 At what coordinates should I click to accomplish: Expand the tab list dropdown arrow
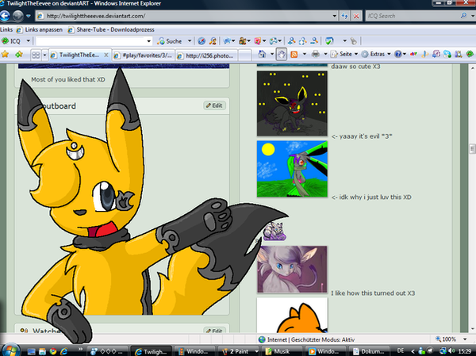(x=44, y=55)
